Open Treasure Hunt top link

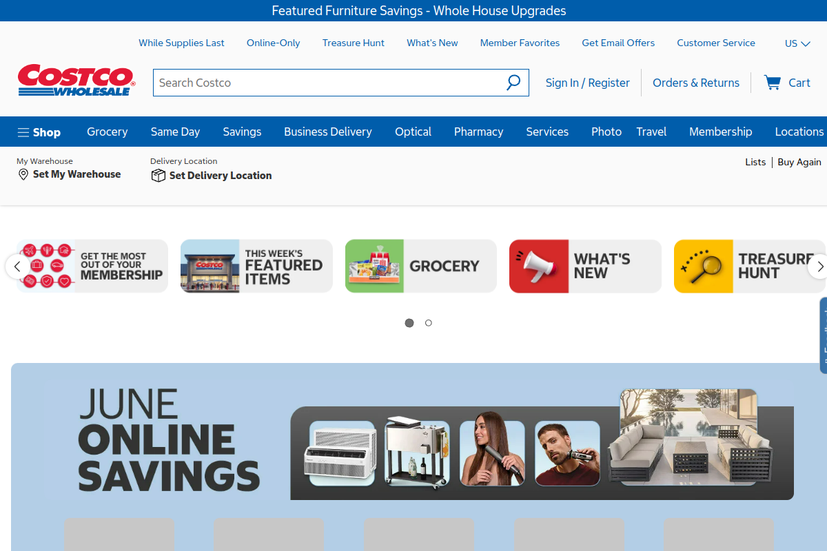[x=354, y=43]
